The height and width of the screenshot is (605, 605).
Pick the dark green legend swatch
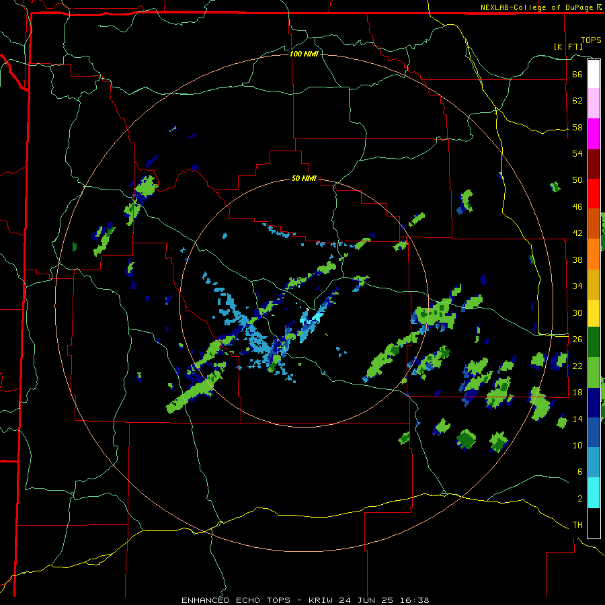pyautogui.click(x=594, y=342)
